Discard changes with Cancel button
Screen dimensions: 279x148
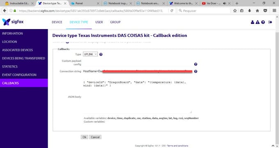coord(95,137)
